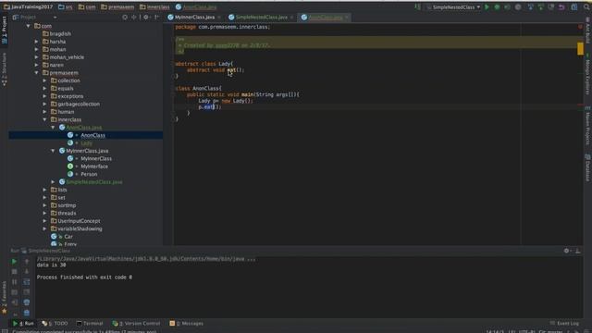Run SimpleNestedClass with the green play icon
The height and width of the screenshot is (333, 592).
tap(487, 6)
